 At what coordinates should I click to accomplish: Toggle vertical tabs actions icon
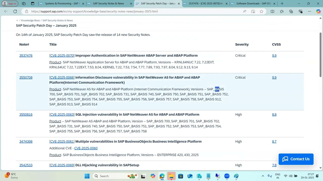coord(33,4)
